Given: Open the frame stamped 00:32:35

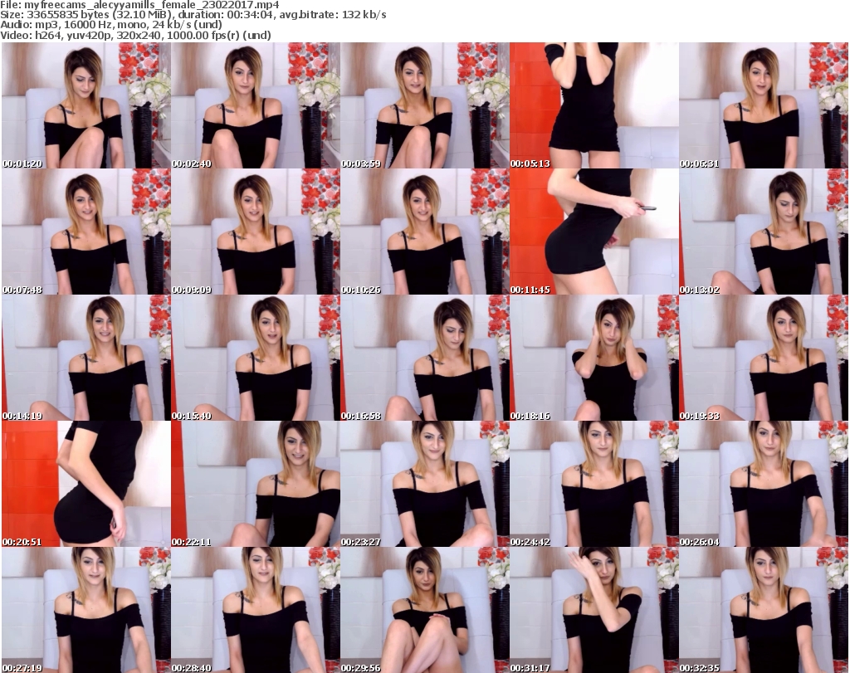Looking at the screenshot, I should click(764, 610).
